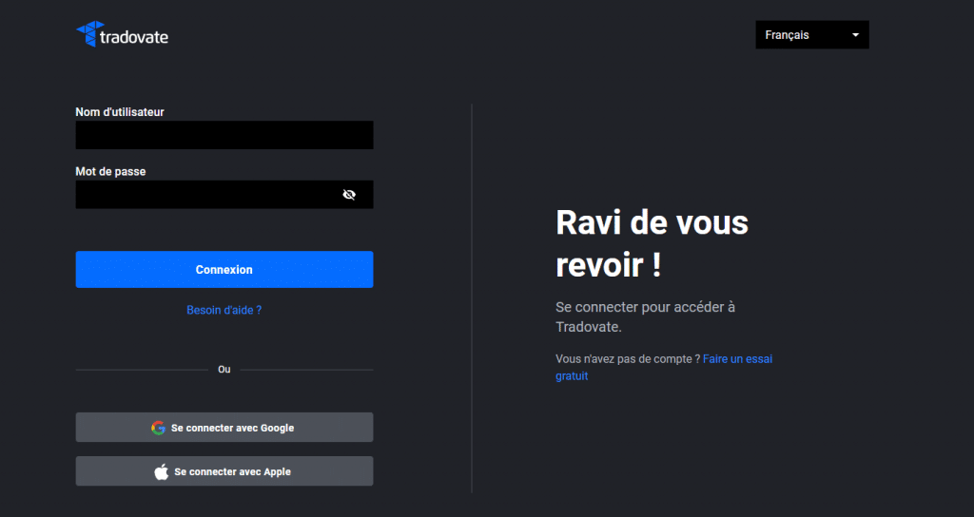Open the Français language dropdown
Screen dimensions: 974x517
coord(811,35)
